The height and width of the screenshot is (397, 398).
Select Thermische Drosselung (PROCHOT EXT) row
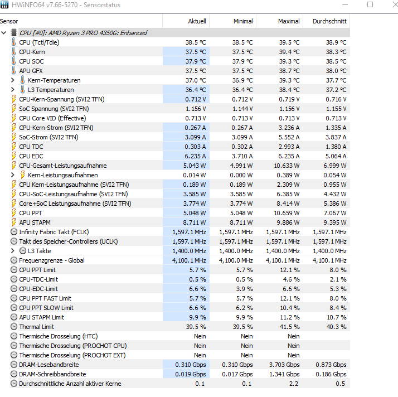click(x=179, y=355)
